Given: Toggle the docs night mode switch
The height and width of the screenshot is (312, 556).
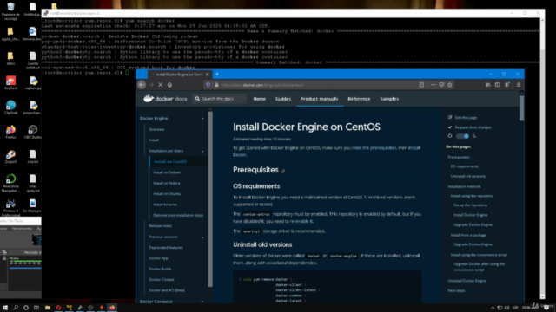Looking at the screenshot, I should (462, 136).
